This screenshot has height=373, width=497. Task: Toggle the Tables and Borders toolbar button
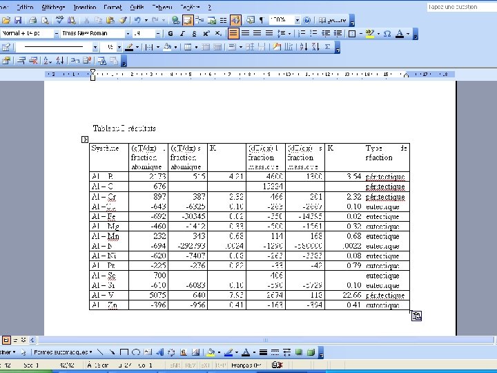(x=187, y=20)
